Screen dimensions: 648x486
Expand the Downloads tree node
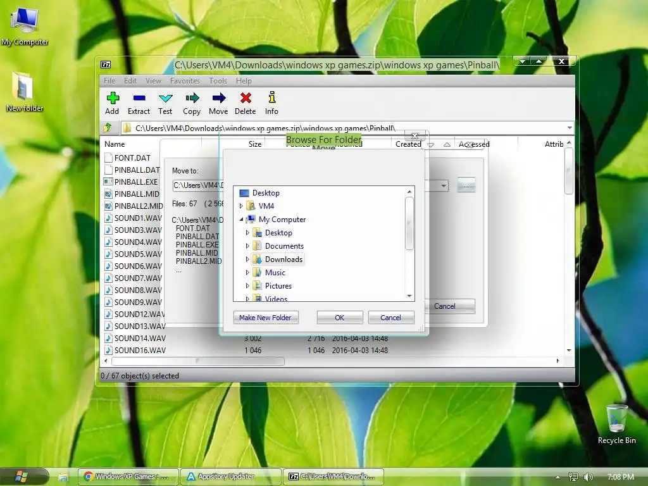coord(247,259)
